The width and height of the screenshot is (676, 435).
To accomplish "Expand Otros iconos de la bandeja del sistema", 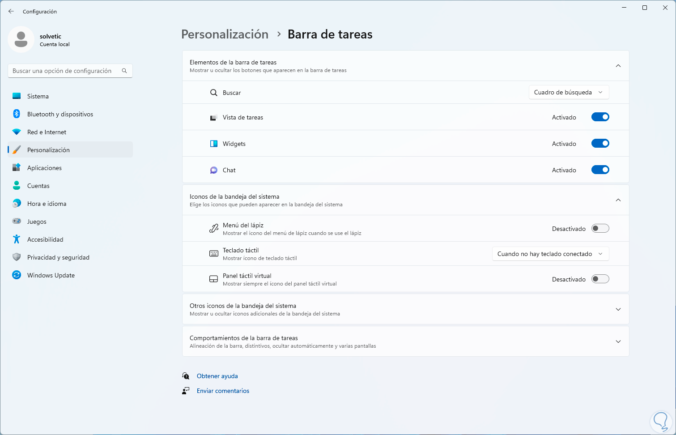I will (618, 309).
